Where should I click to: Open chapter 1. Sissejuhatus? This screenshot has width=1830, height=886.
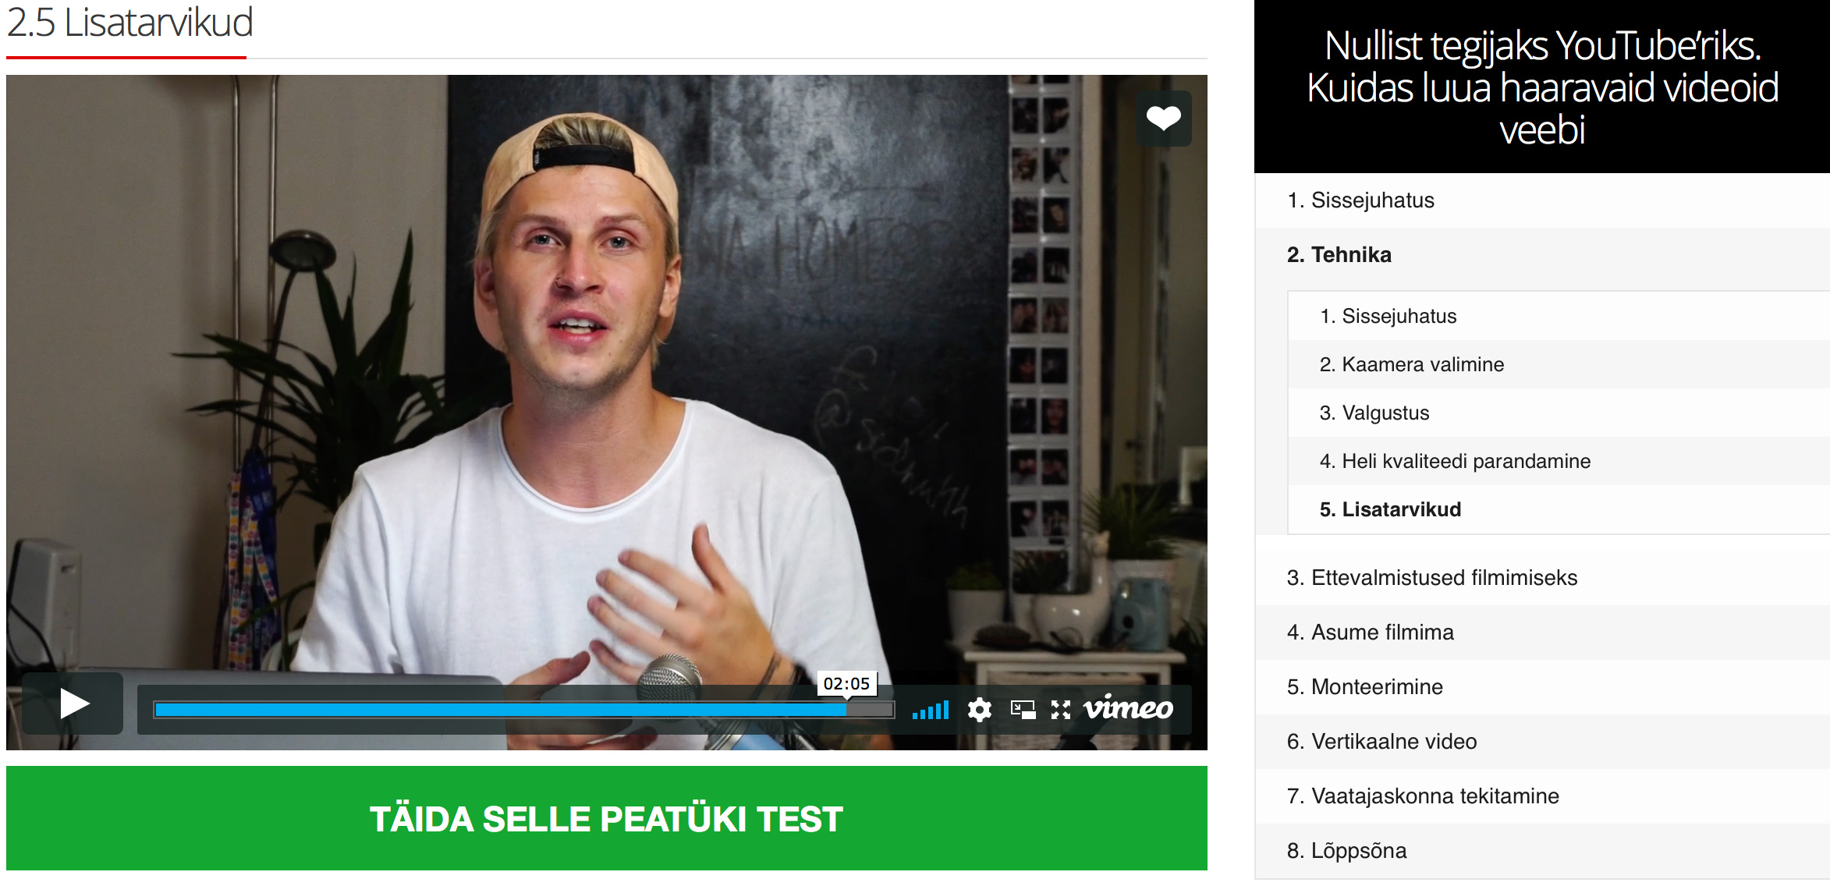(1542, 200)
